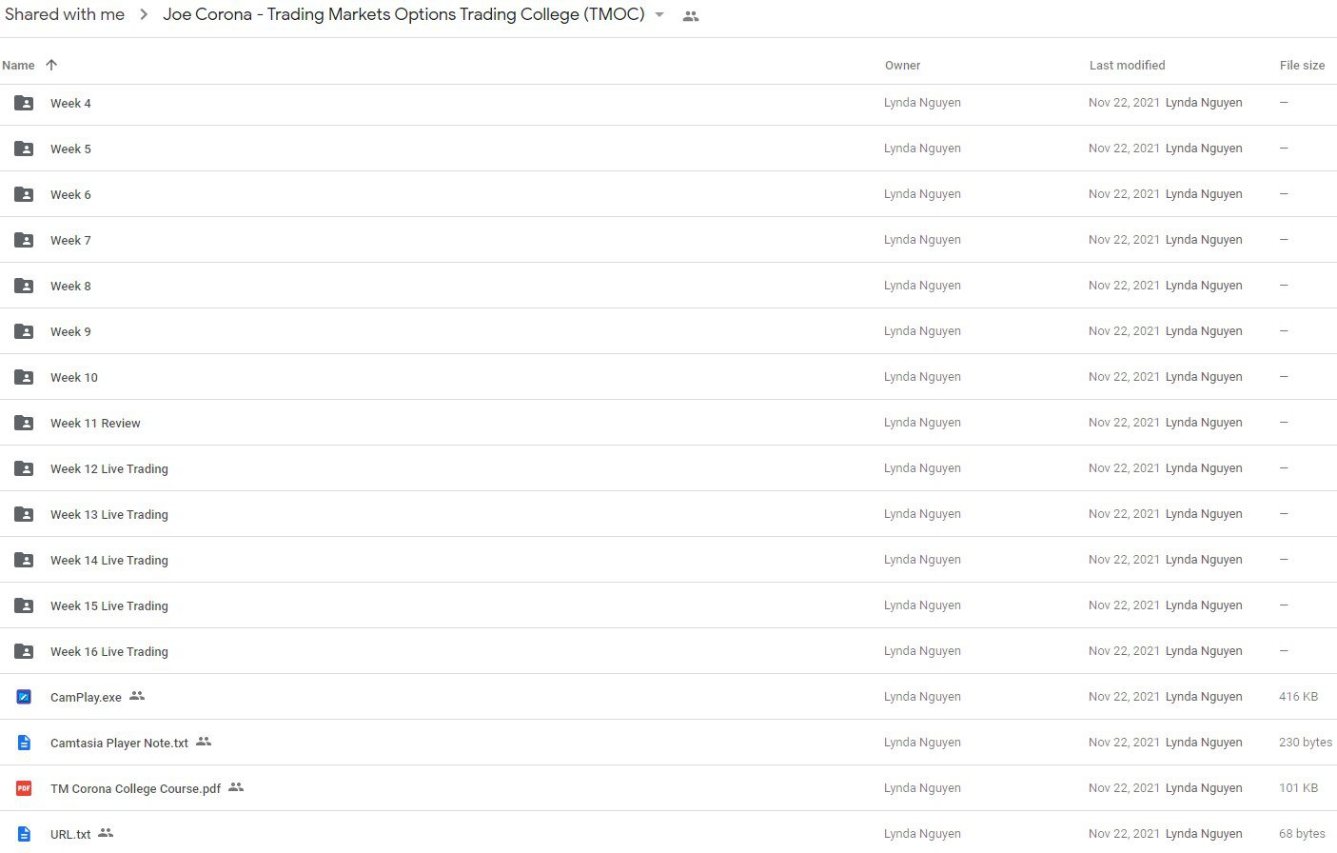This screenshot has width=1337, height=853.
Task: Click modifier Lynda Nguyen in the Week 8 row
Action: 1204,286
